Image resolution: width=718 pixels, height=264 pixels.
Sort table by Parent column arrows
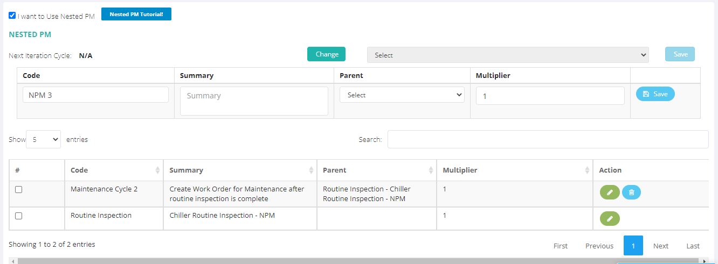click(431, 170)
